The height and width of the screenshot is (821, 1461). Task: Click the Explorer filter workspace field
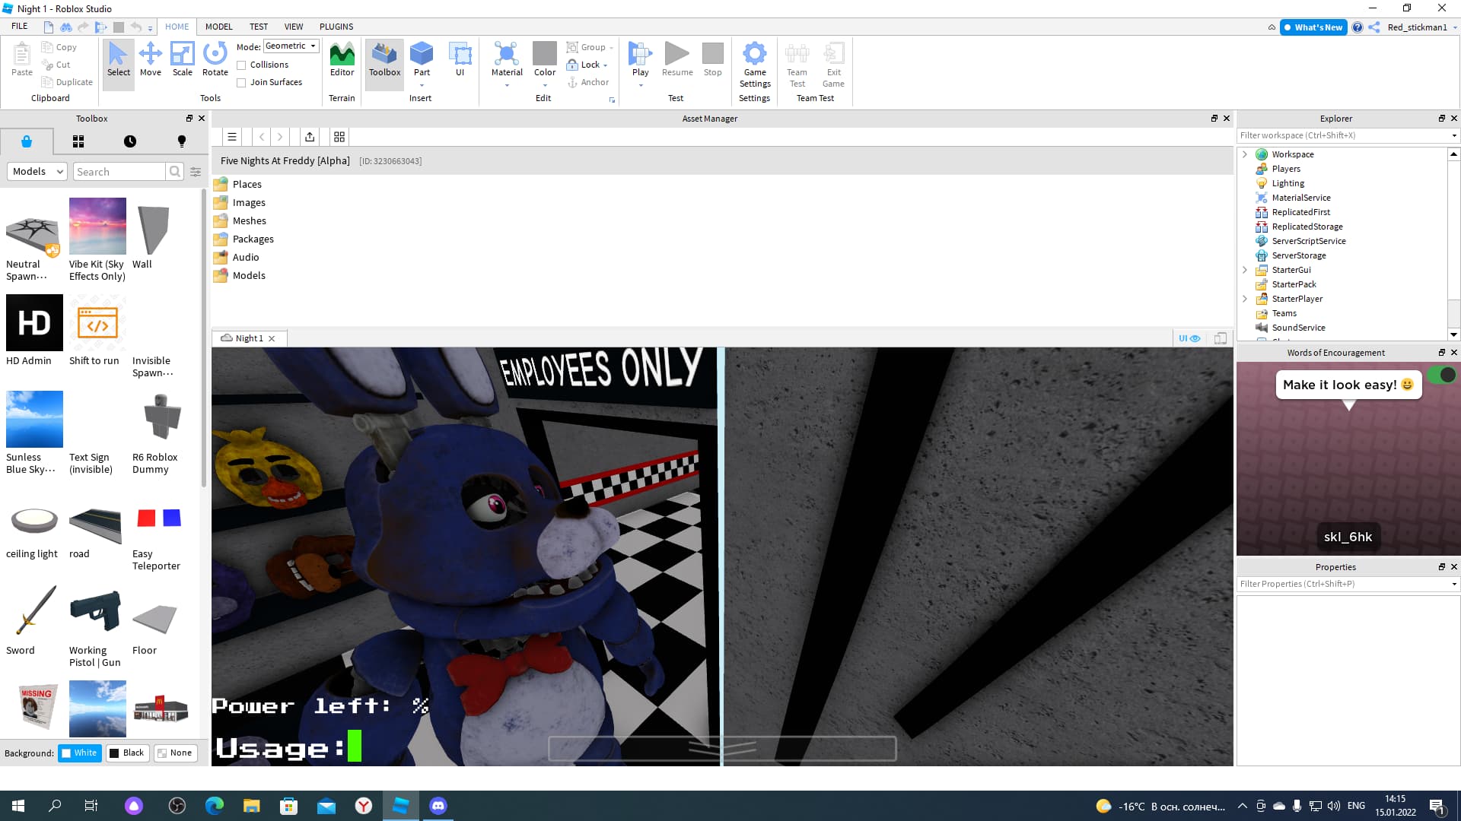(1343, 136)
